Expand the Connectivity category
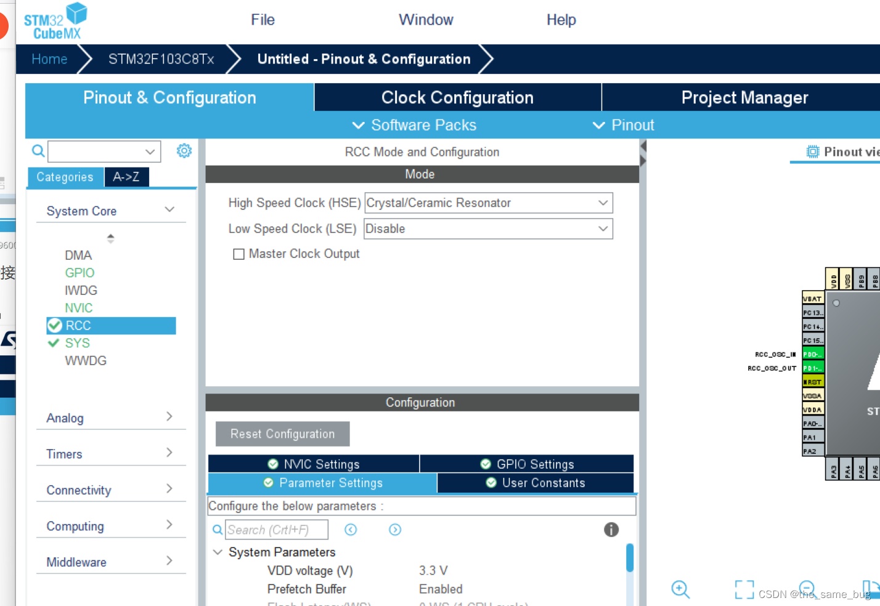 (x=169, y=489)
